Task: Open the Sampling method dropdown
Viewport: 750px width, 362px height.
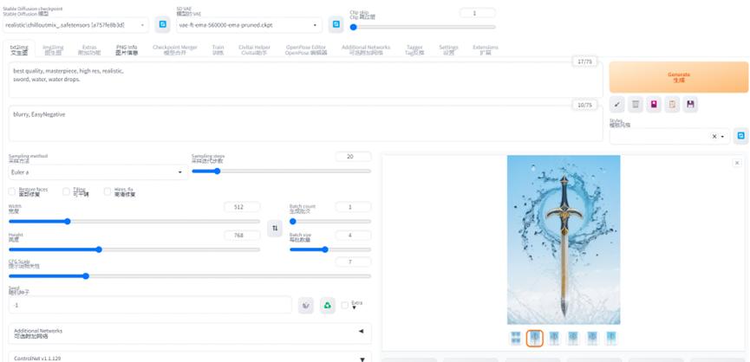Action: point(98,172)
